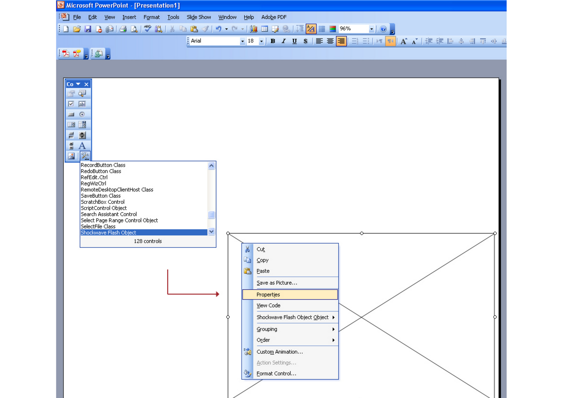Click the Print icon in the toolbar
The width and height of the screenshot is (563, 398).
tap(123, 29)
